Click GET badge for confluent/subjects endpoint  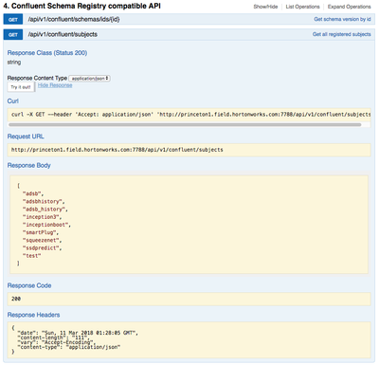click(x=13, y=34)
